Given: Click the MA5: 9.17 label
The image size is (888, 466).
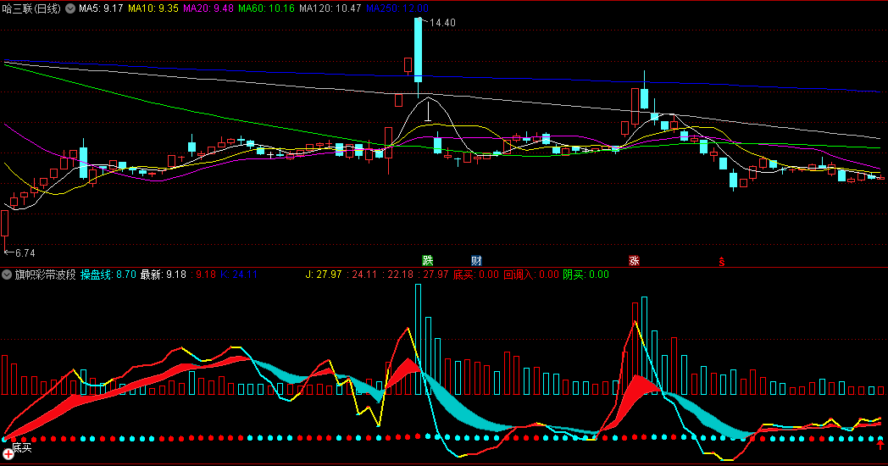Looking at the screenshot, I should point(101,8).
